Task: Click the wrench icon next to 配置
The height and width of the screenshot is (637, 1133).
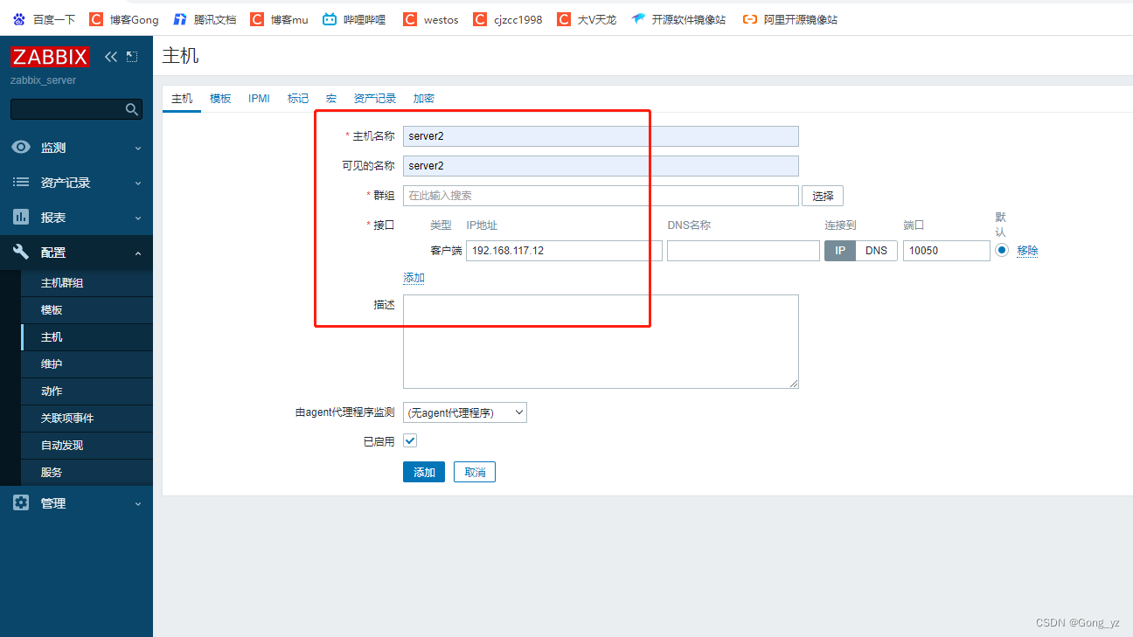Action: (x=21, y=253)
